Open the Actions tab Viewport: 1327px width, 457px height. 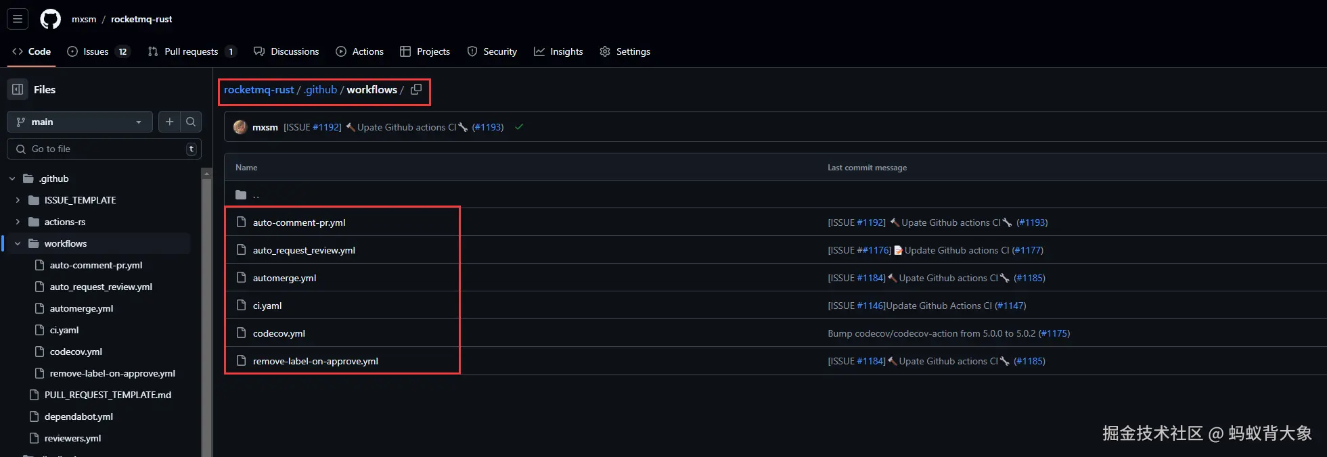[360, 51]
